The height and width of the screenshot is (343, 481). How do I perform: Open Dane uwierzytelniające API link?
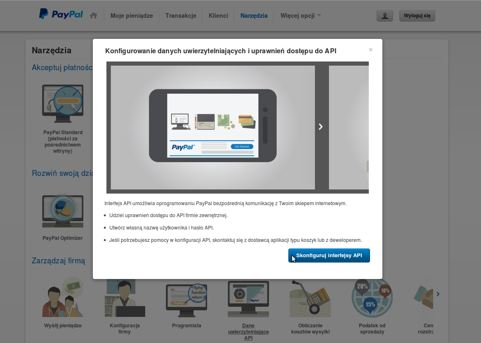pyautogui.click(x=248, y=331)
